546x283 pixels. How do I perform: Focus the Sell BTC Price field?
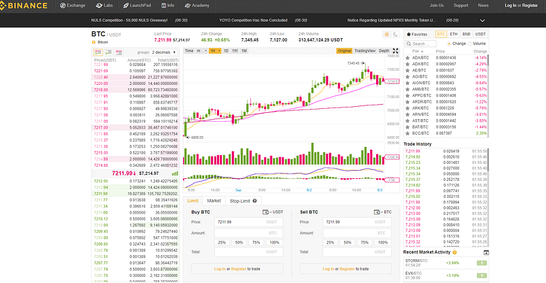click(357, 222)
